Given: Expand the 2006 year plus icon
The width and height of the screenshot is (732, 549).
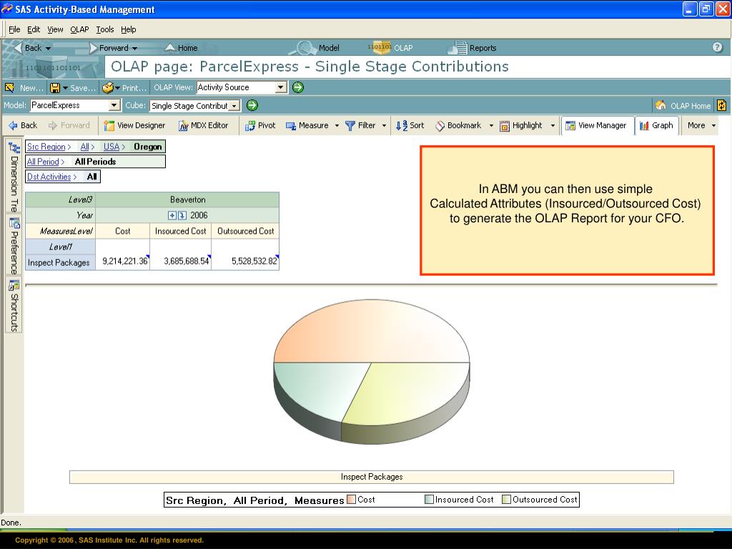Looking at the screenshot, I should (172, 215).
